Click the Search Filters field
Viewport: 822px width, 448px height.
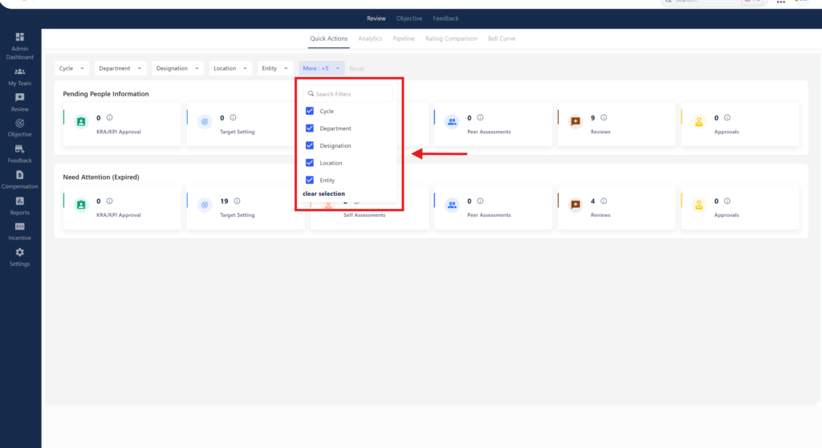348,94
